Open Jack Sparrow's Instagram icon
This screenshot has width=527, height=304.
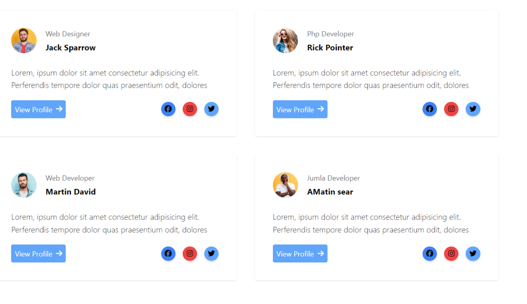(x=190, y=109)
